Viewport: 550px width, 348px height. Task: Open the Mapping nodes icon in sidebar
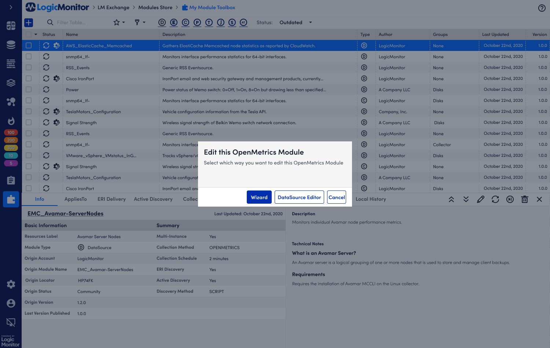tap(11, 102)
